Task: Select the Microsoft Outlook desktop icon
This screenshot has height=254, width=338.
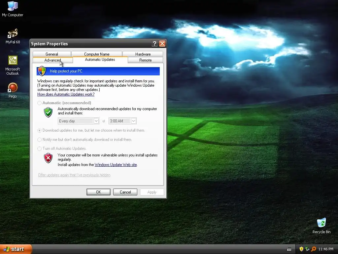Action: (13, 65)
